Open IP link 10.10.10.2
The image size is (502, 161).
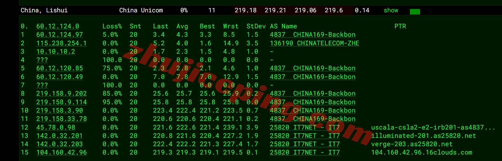tap(56, 52)
